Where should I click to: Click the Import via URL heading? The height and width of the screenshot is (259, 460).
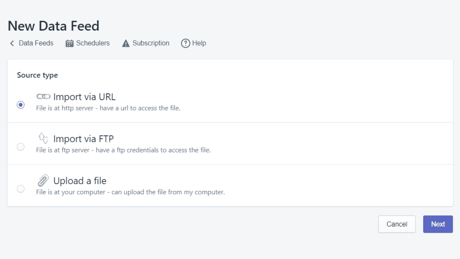[84, 97]
